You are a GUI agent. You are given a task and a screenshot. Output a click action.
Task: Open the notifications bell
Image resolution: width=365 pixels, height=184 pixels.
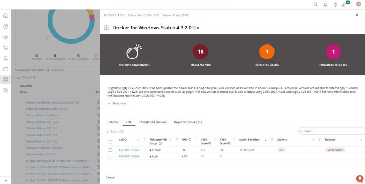click(x=326, y=5)
